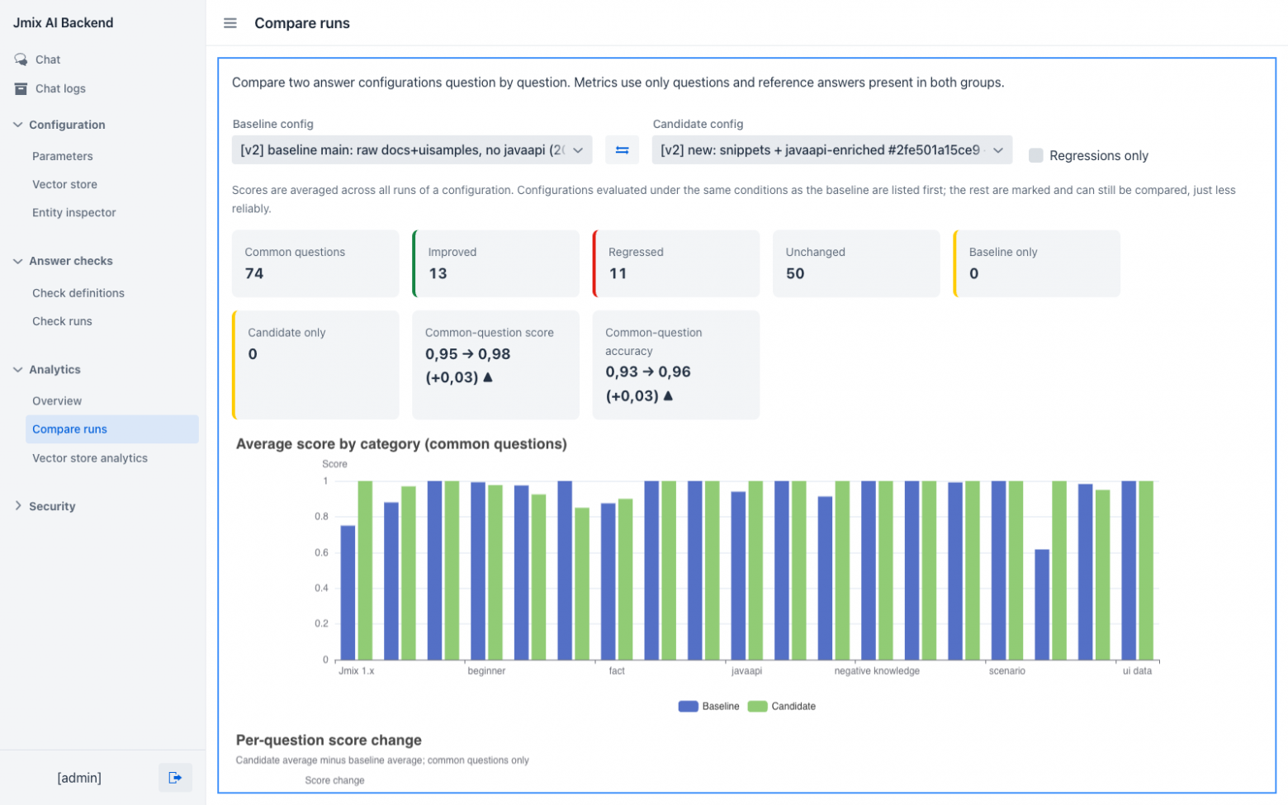Toggle the Candidate legend swatch
1288x805 pixels.
(757, 706)
